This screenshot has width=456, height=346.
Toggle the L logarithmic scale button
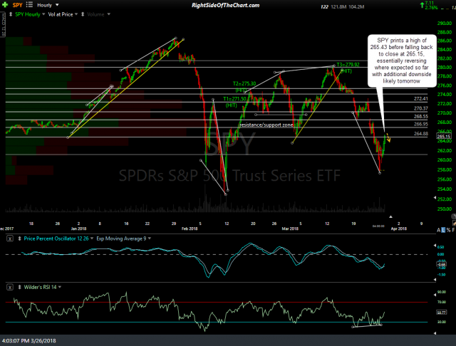pos(443,230)
